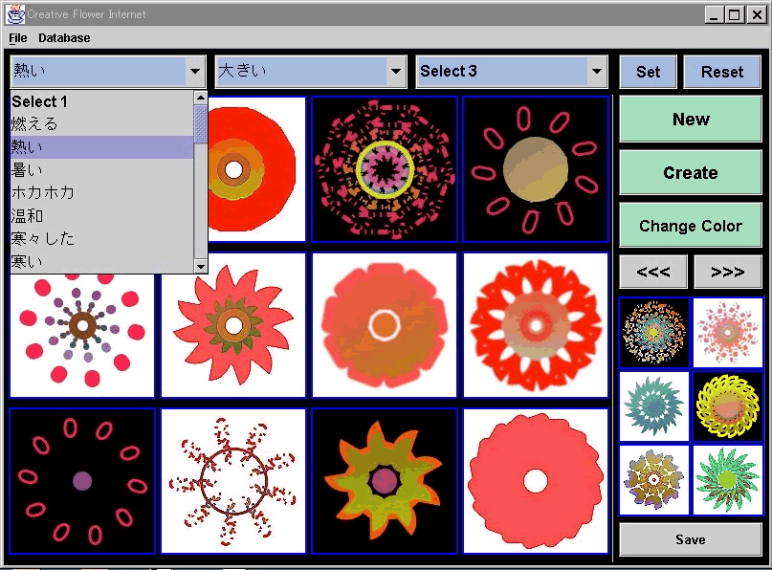This screenshot has width=772, height=570.
Task: Expand the first dropdown showing 熱い
Action: 195,72
